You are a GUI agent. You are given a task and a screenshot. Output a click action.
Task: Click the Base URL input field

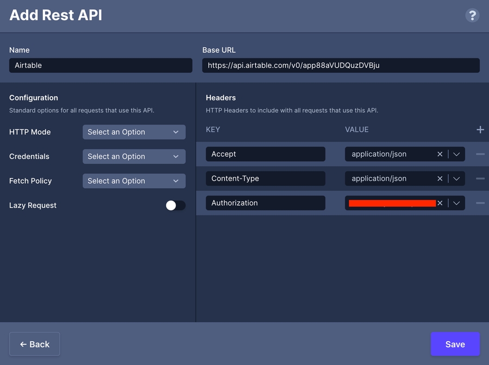tap(341, 66)
